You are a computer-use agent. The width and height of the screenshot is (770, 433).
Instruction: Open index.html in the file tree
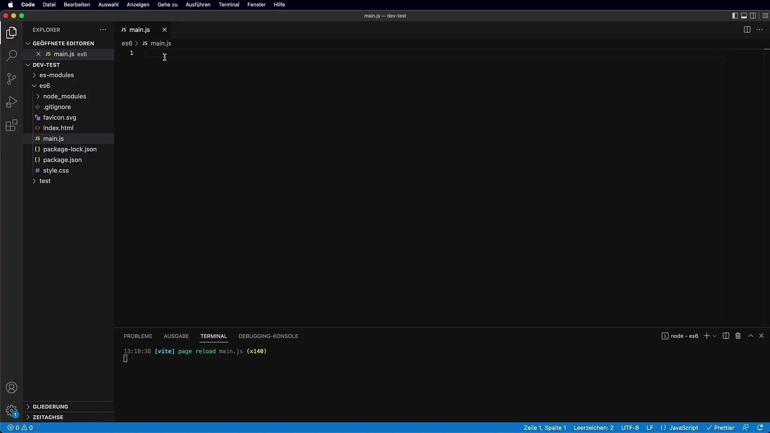point(69,128)
